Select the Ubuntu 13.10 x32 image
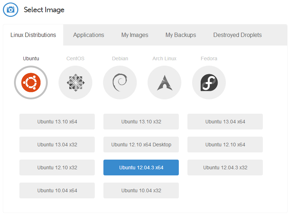Screen dimensions: 293x217 [141, 122]
